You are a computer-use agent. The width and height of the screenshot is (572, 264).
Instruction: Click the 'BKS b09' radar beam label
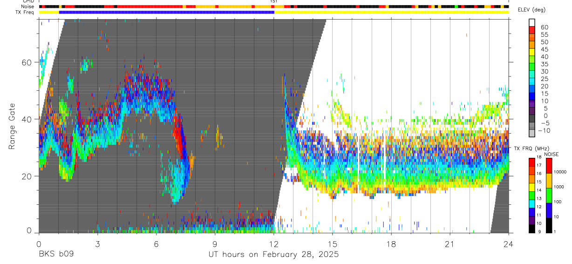pos(56,254)
